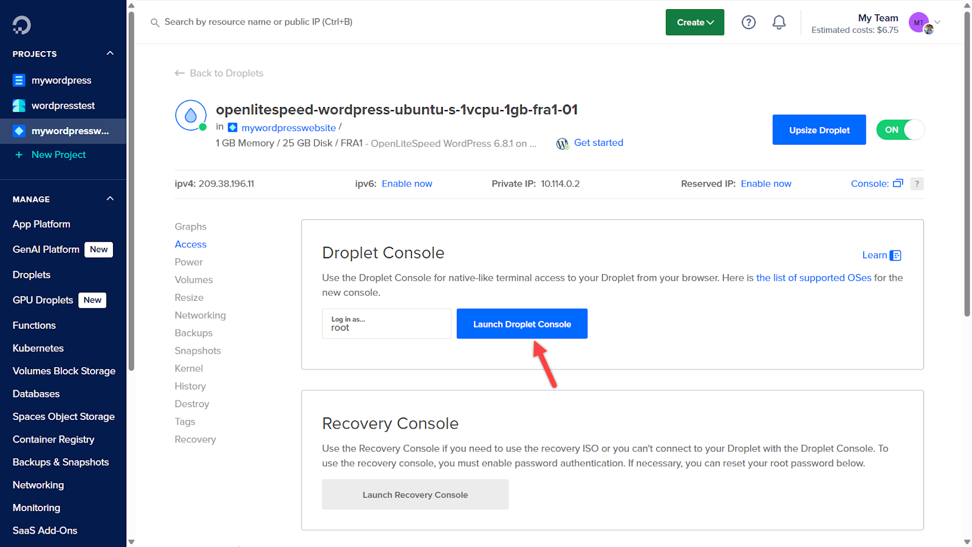The height and width of the screenshot is (547, 972).
Task: Click the mywordpresswebsite project link
Action: point(289,128)
